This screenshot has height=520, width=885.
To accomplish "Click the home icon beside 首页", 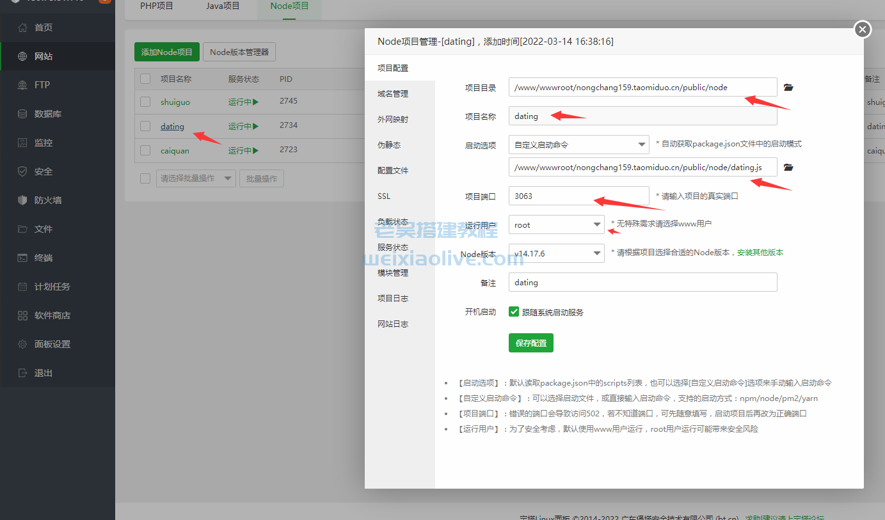I will pos(22,28).
